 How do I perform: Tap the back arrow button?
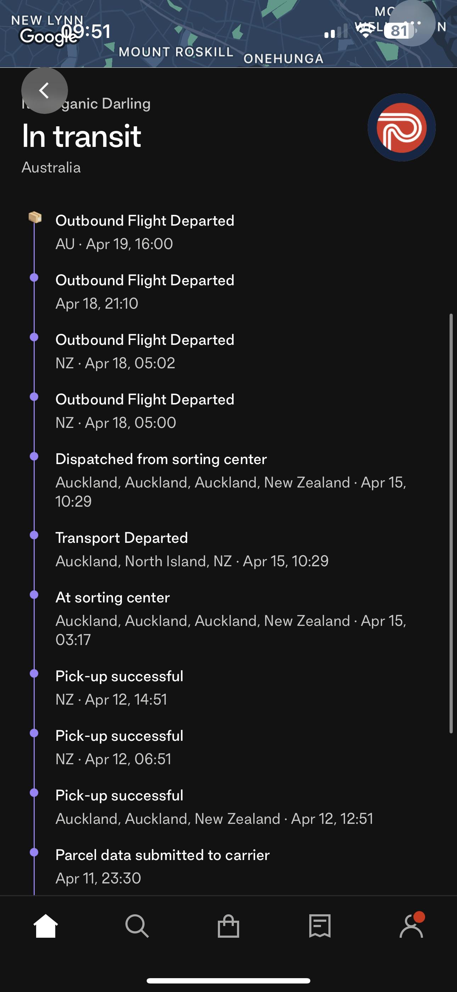point(45,90)
